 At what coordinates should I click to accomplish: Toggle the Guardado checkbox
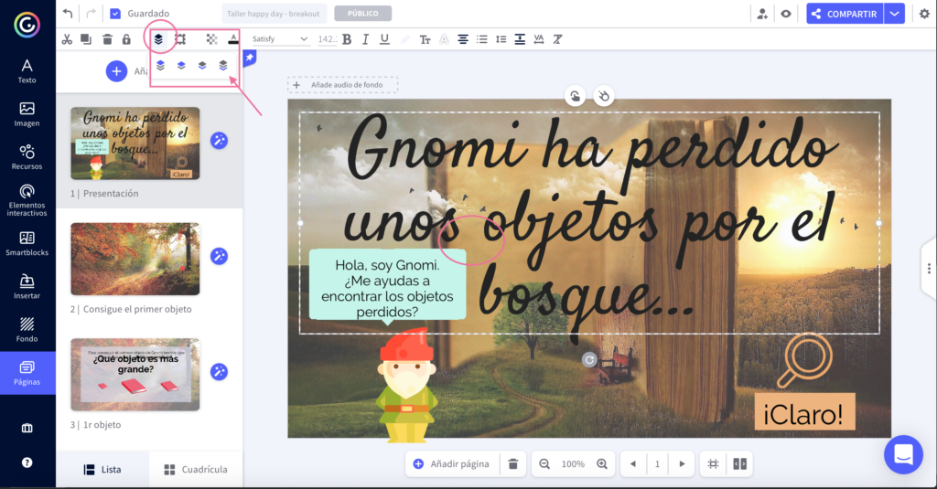click(114, 14)
